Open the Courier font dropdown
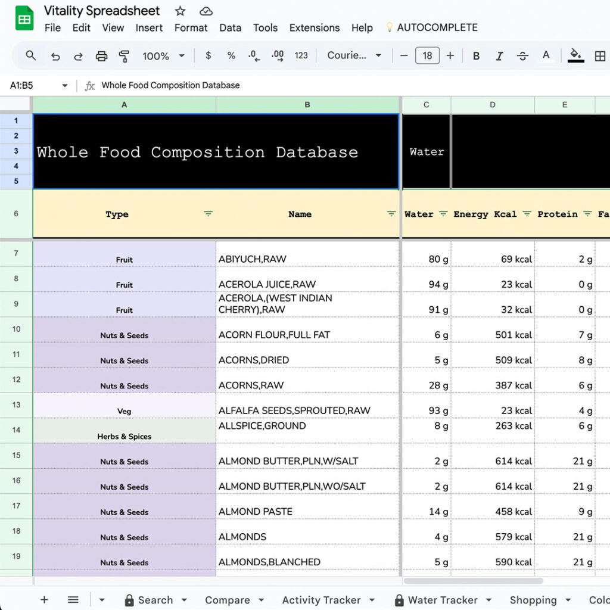The width and height of the screenshot is (610, 610). [354, 55]
